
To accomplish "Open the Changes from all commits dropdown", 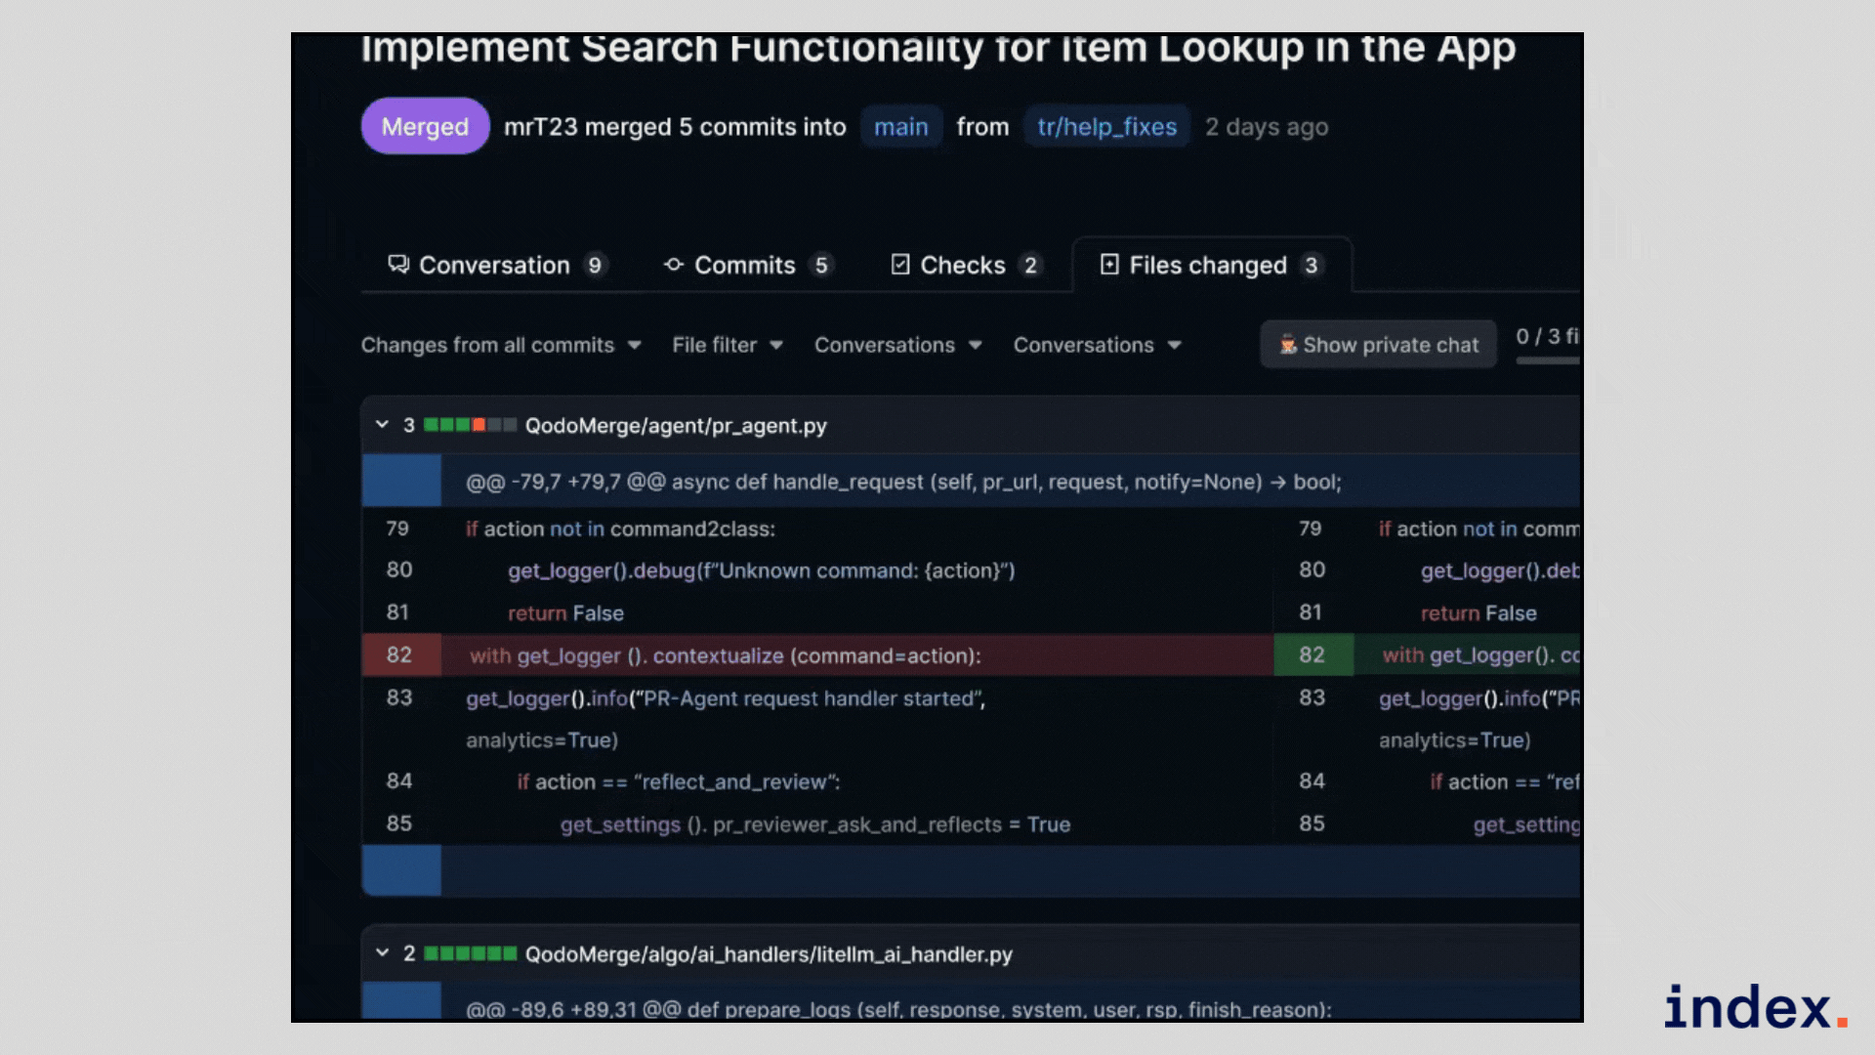I will pos(501,344).
